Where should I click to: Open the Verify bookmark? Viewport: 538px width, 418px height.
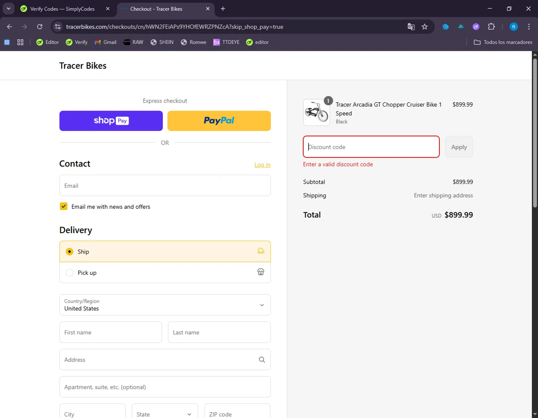pos(77,42)
